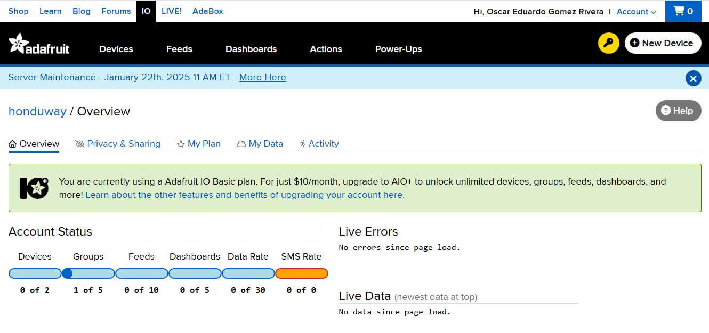Viewport: 709px width, 333px height.
Task: Click the cloud icon beside My Data
Action: (x=241, y=144)
